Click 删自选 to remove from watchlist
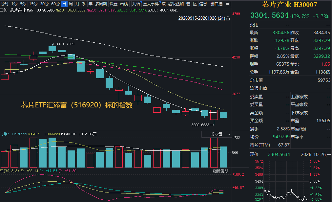The width and height of the screenshot is (332, 202). pyautogui.click(x=217, y=4)
